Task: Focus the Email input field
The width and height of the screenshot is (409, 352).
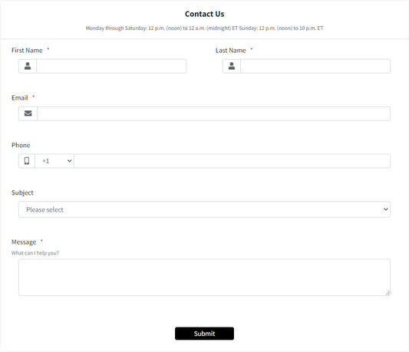Action: (214, 113)
